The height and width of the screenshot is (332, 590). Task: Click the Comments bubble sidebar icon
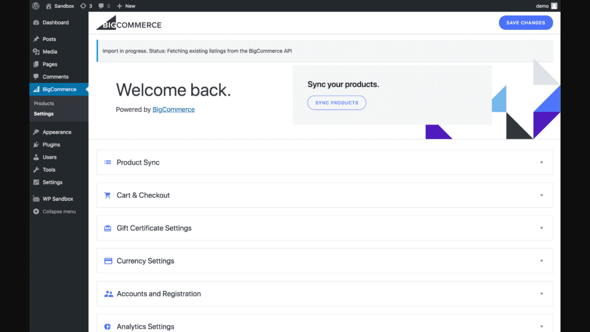click(x=36, y=77)
